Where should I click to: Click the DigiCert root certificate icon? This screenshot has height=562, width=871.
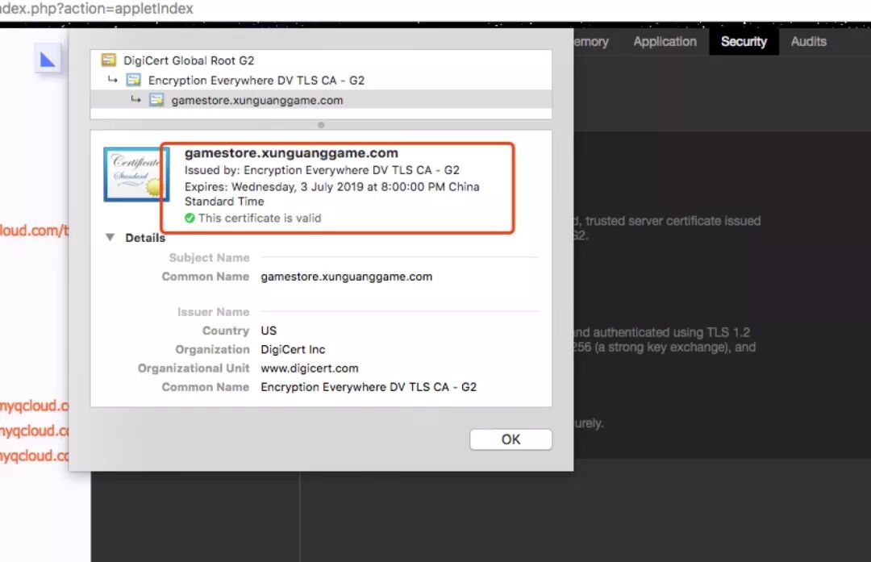click(x=109, y=60)
